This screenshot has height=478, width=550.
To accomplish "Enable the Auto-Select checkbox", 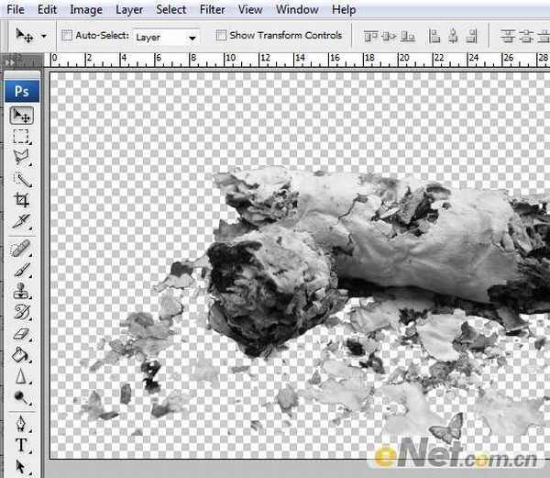I will [x=67, y=36].
